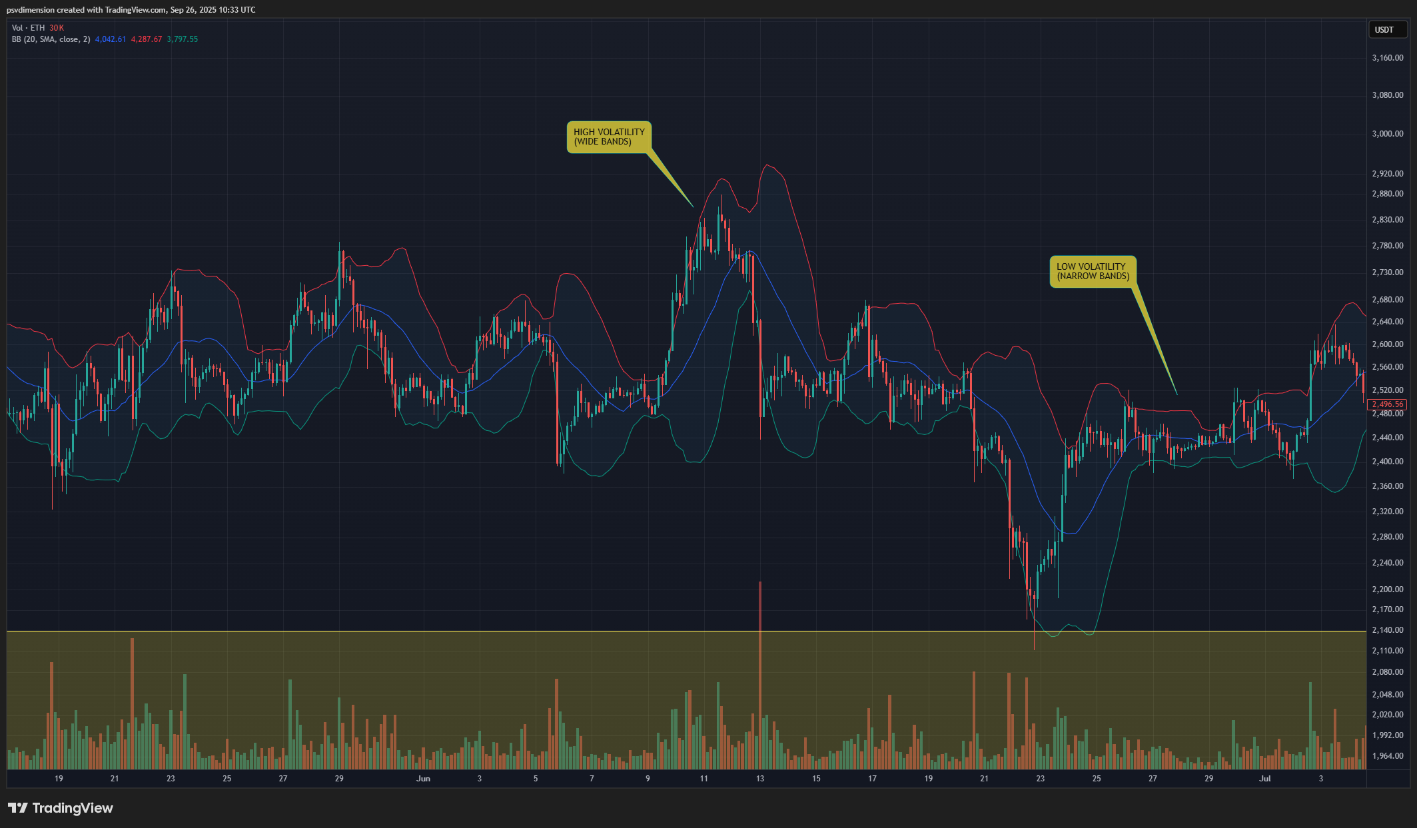
Task: Click the 2,140.00 price axis label
Action: (1387, 630)
